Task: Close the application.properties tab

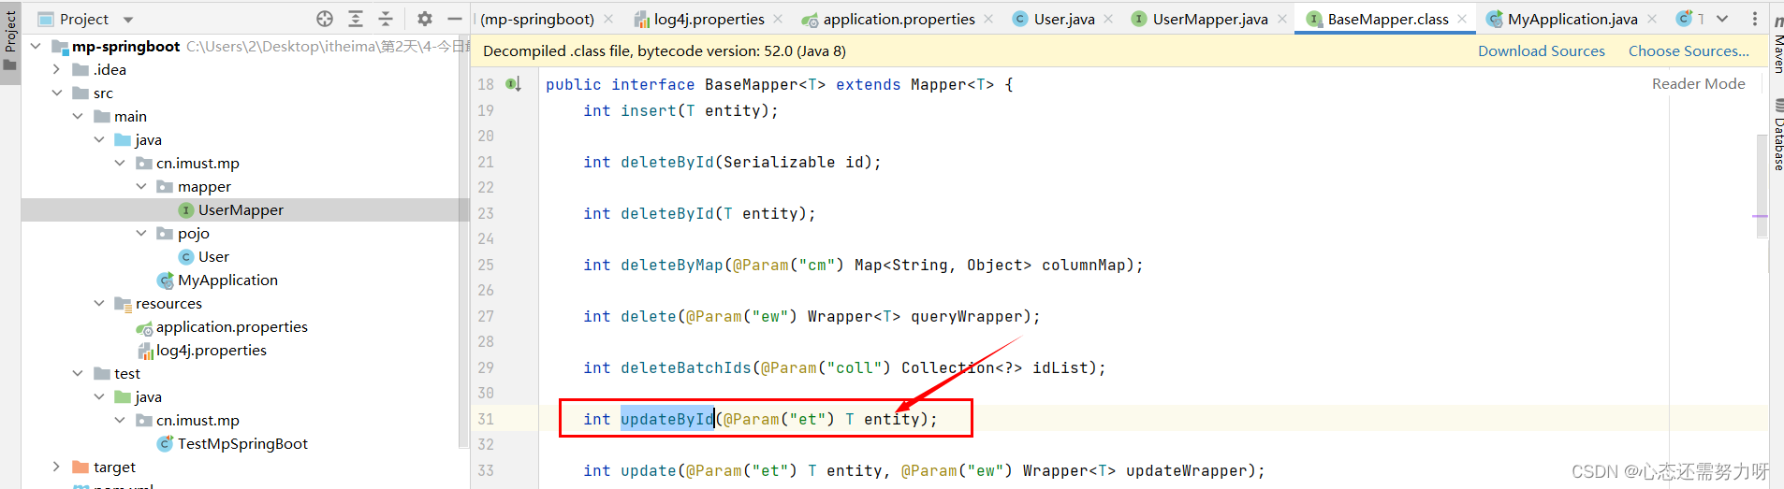Action: [988, 19]
